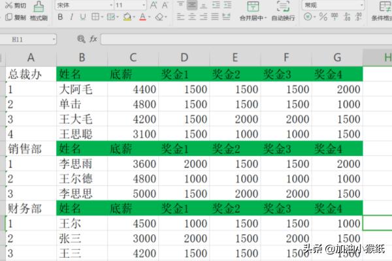
Task: Select the name cell 李思雨
Action: [82, 164]
